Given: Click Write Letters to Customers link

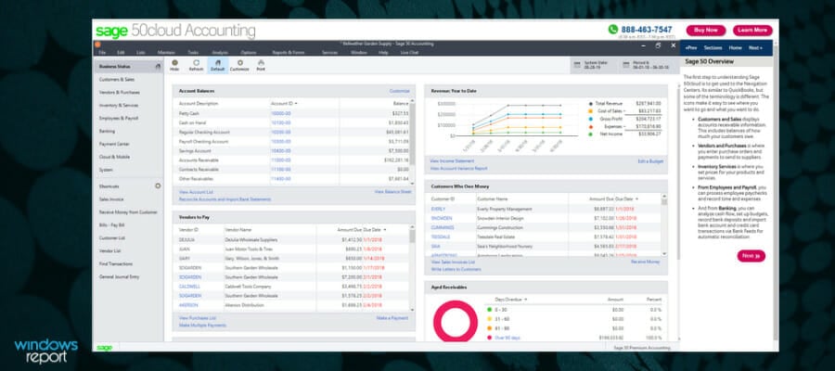Looking at the screenshot, I should click(456, 269).
